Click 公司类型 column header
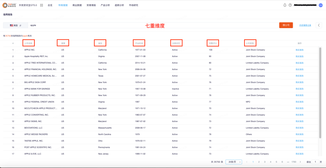The image size is (326, 168). pos(250,43)
